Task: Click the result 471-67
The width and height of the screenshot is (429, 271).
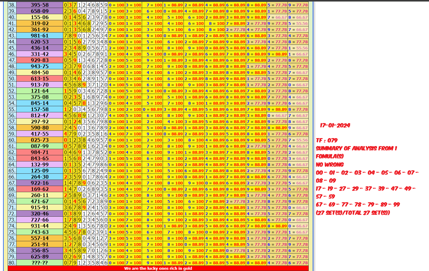Action: pos(40,201)
